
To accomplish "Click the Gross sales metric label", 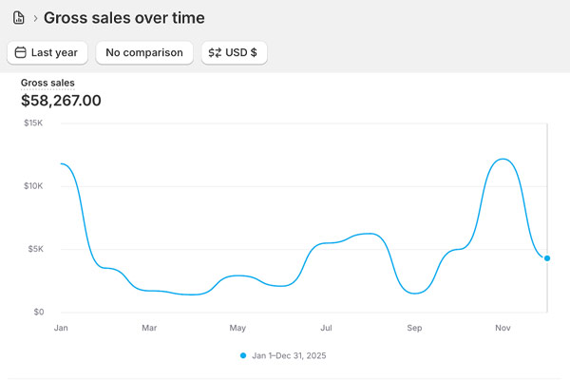I will click(x=47, y=83).
